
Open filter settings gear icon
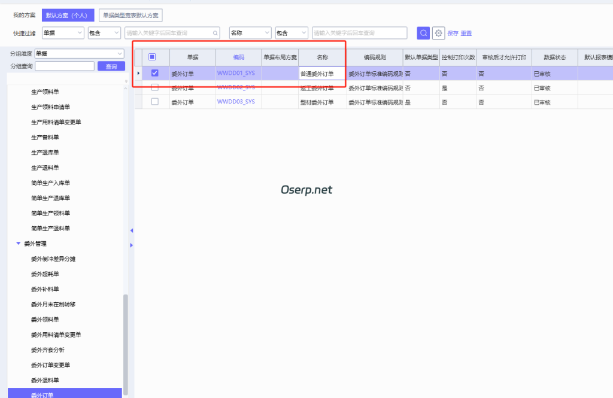coord(439,33)
